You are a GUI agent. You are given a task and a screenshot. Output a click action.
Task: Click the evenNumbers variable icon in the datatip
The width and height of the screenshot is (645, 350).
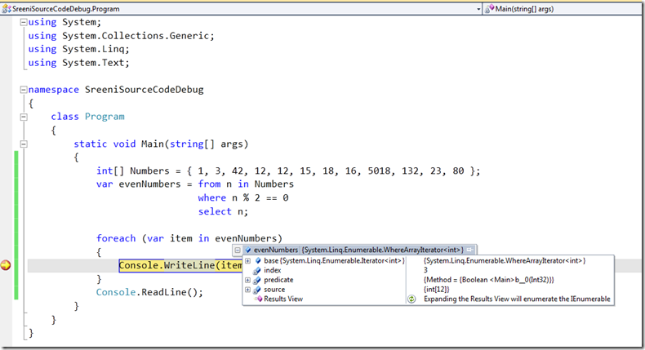coord(248,250)
